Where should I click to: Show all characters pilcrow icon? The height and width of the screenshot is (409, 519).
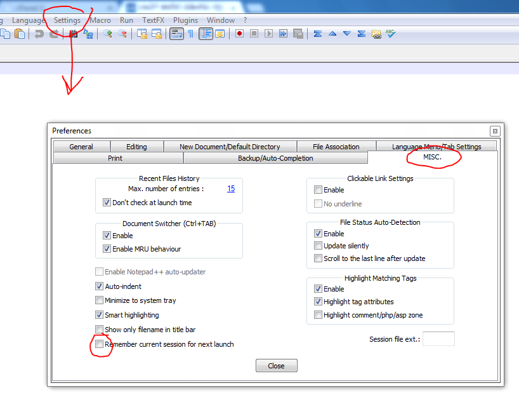click(190, 34)
